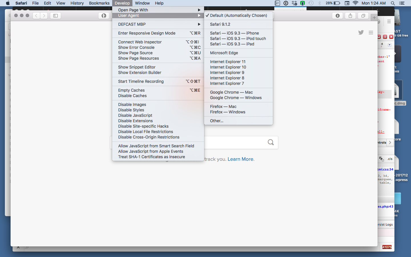Show all tabs overview button
This screenshot has height=257, width=411.
363,16
